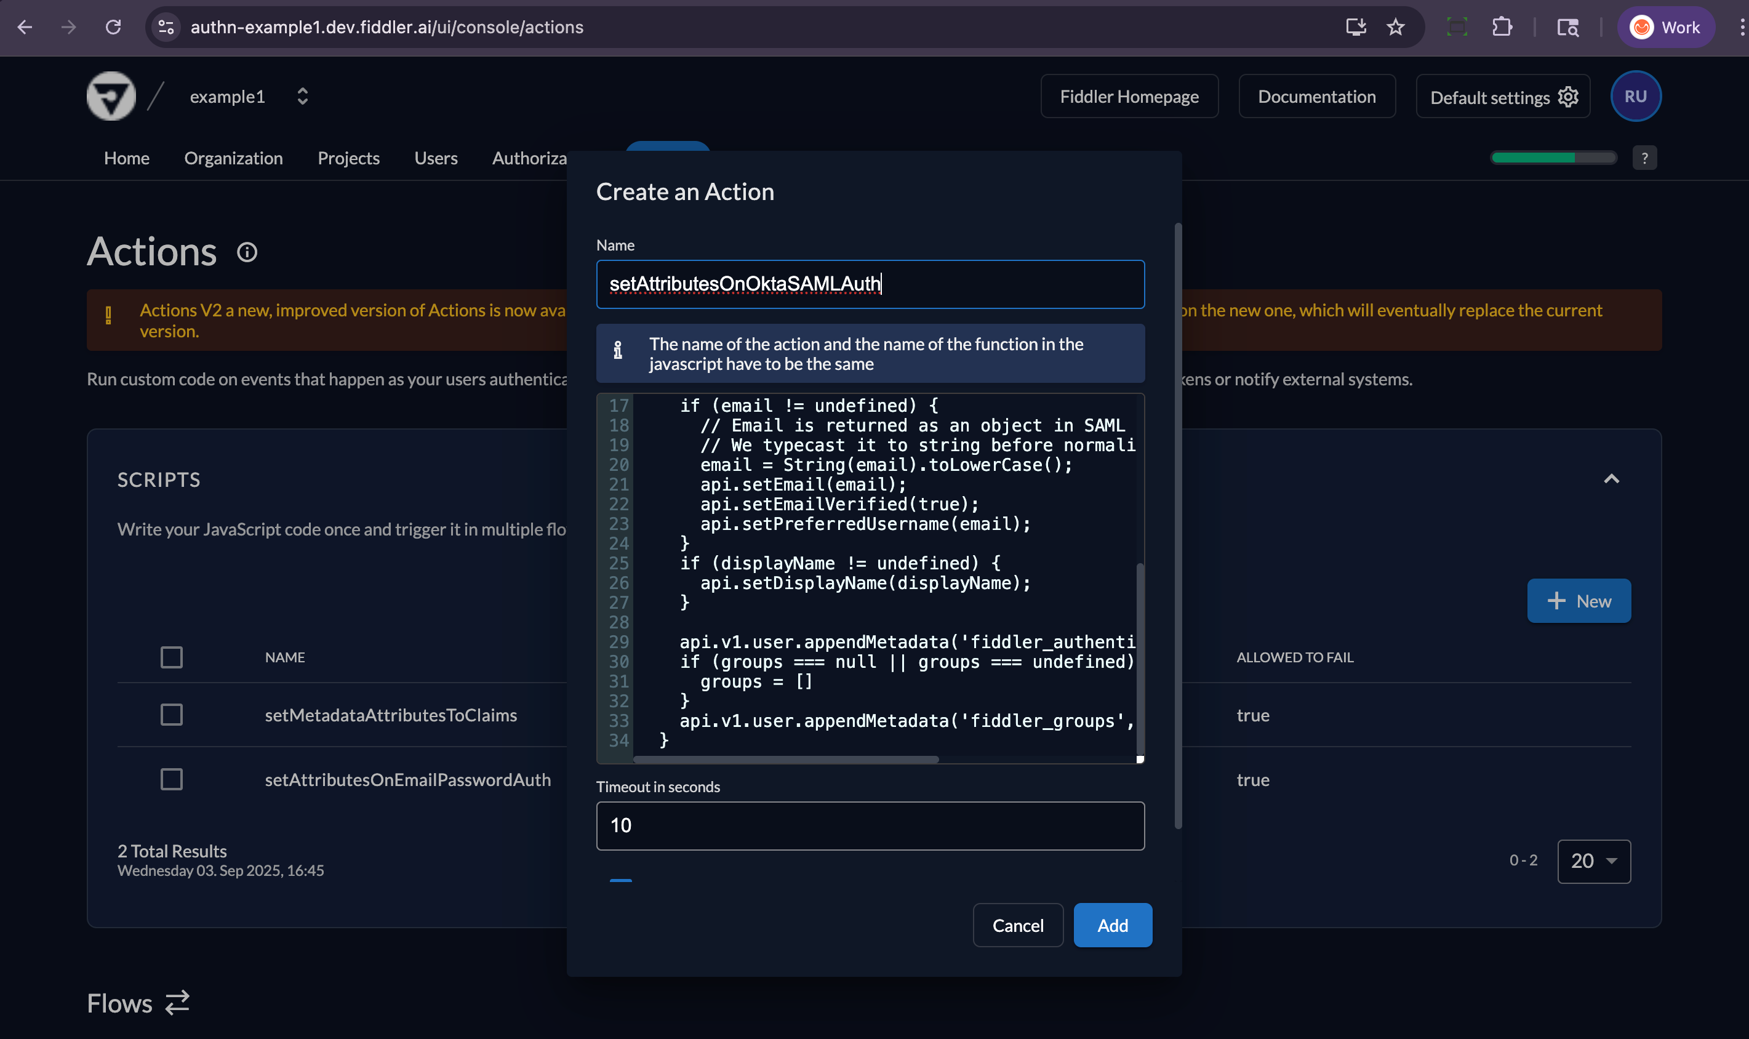Viewport: 1749px width, 1039px height.
Task: Switch to the Users tab
Action: coord(435,158)
